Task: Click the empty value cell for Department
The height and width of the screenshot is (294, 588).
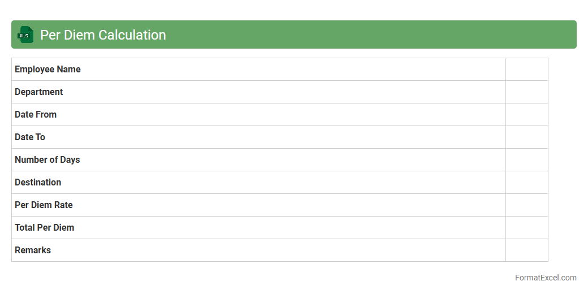Action: click(526, 92)
